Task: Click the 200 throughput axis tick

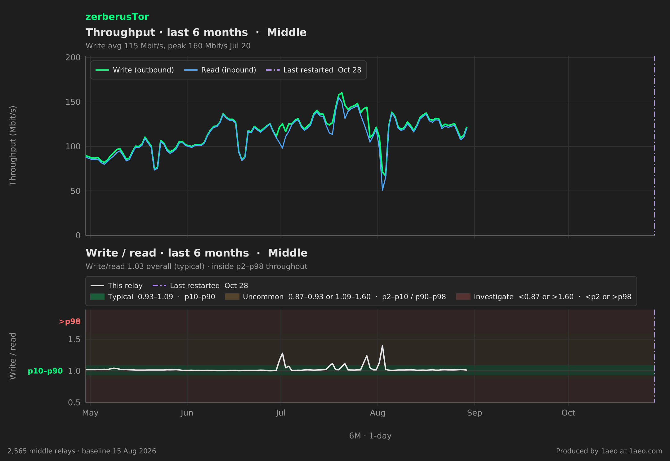Action: [73, 58]
